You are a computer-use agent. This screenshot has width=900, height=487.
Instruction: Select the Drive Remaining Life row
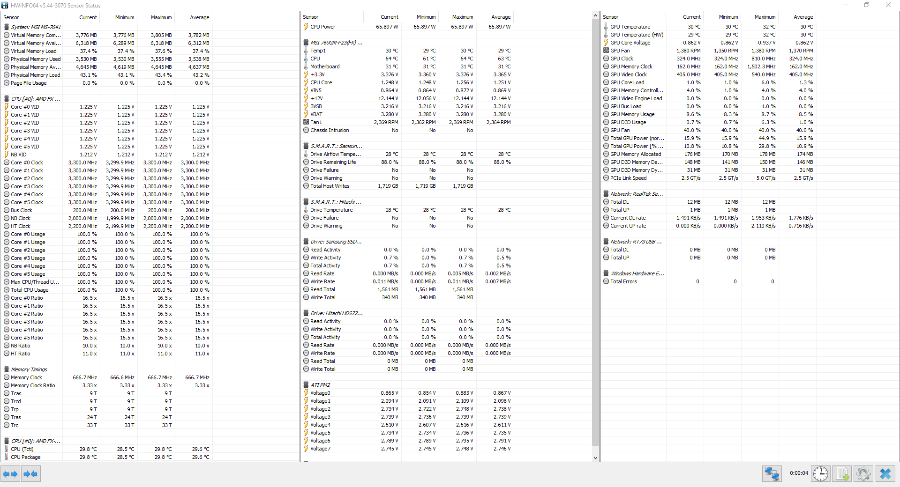point(333,162)
